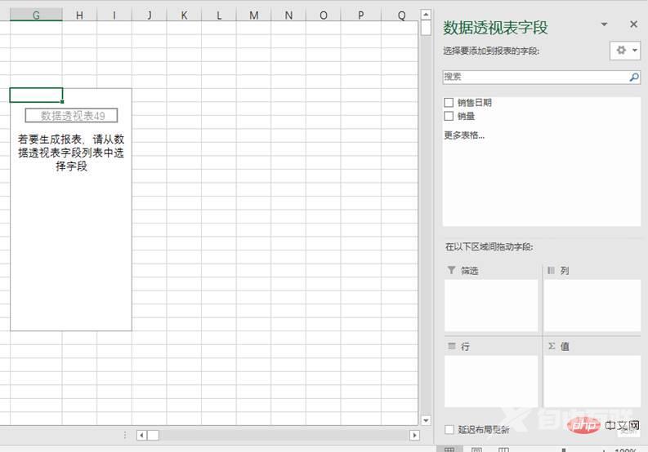Screen dimensions: 648x452
Task: Click the vertical scrollbar down arrow
Action: pyautogui.click(x=426, y=420)
